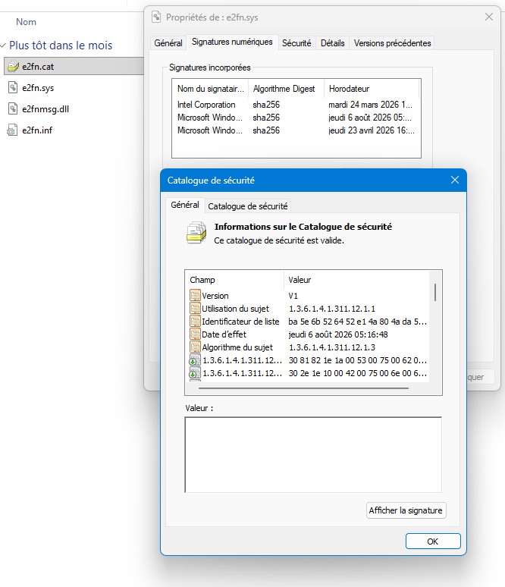
Task: Select the e2fn.sys file icon
Action: point(13,88)
